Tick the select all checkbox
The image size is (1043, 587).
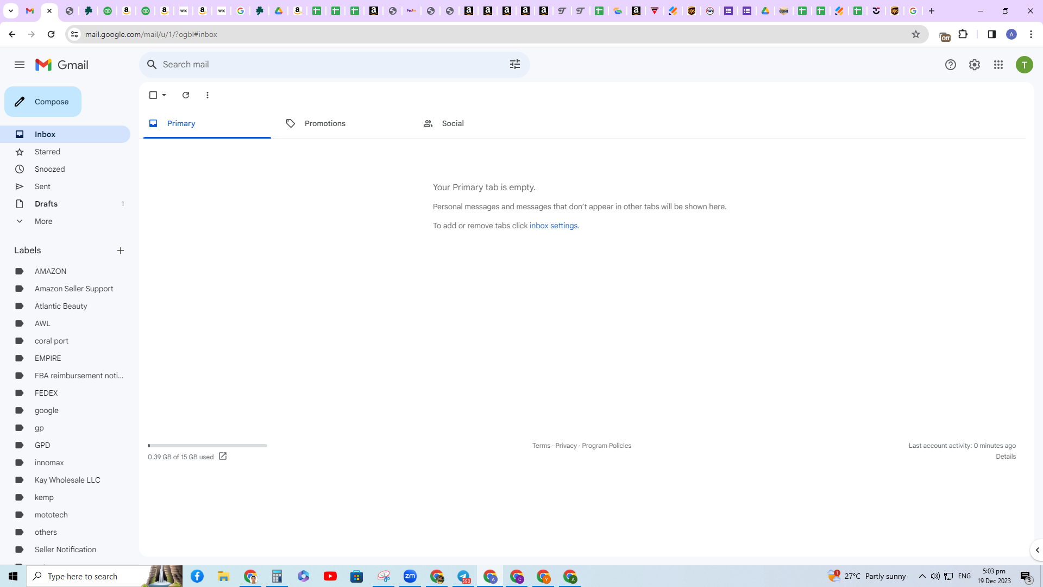tap(153, 95)
